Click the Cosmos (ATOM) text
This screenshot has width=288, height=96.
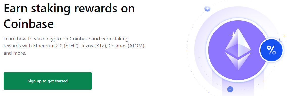(127, 46)
